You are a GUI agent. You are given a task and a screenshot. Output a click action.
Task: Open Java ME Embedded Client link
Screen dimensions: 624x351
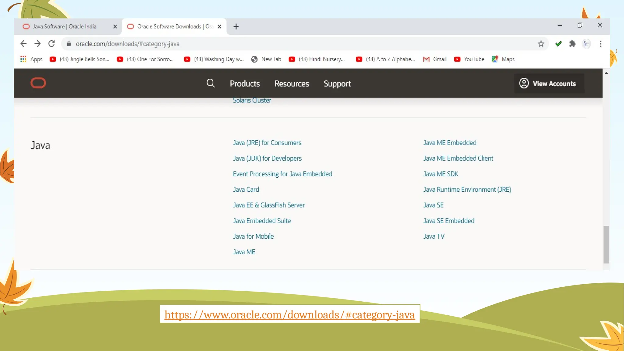pos(458,158)
